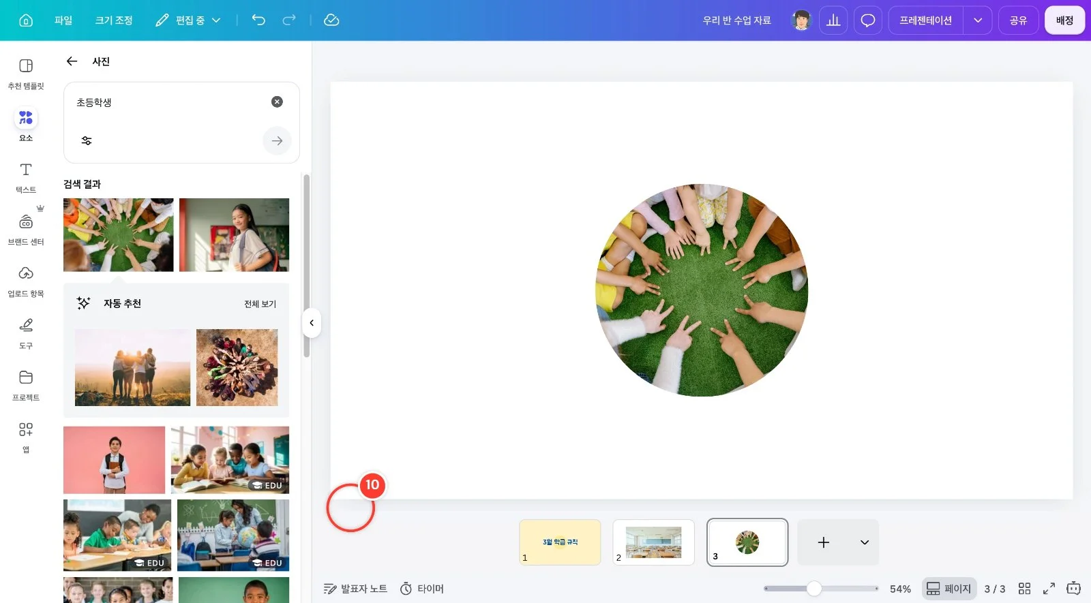Open the 타이머 timer
This screenshot has height=603, width=1091.
point(422,589)
